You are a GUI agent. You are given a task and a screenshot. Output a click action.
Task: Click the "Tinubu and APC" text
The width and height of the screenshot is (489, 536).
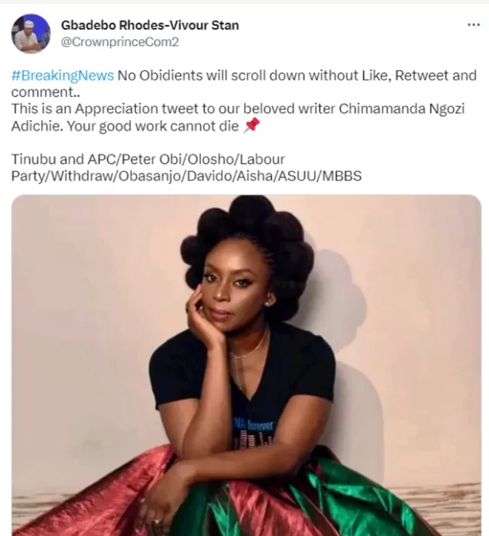coord(54,160)
